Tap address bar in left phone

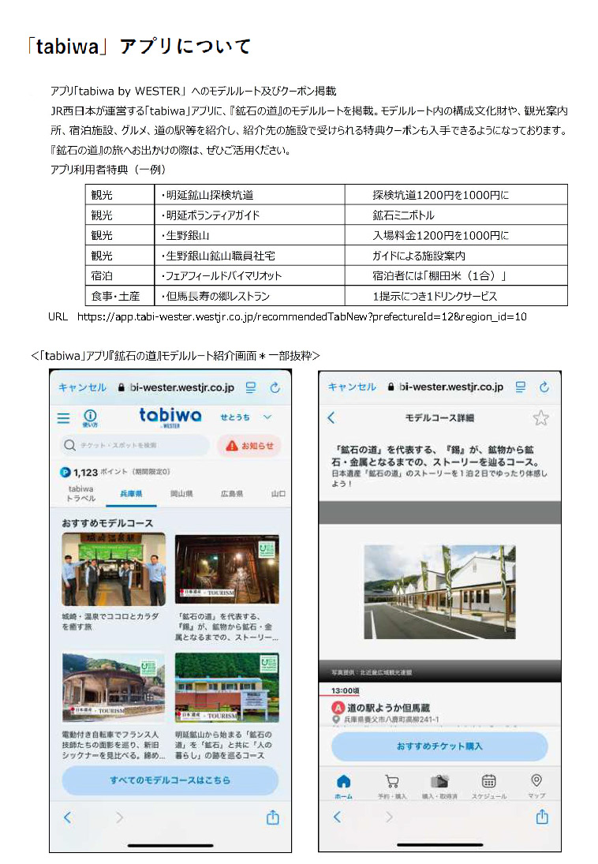[x=177, y=387]
